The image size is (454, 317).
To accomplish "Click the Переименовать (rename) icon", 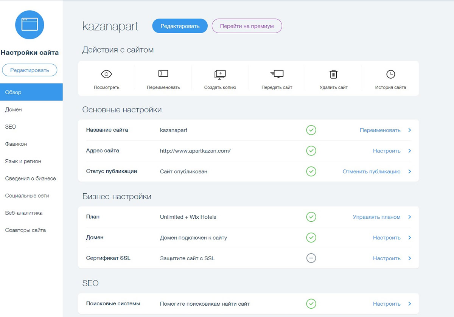I will (x=163, y=73).
